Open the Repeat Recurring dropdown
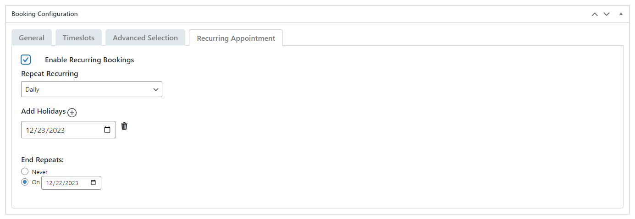The height and width of the screenshot is (219, 635). click(x=92, y=89)
